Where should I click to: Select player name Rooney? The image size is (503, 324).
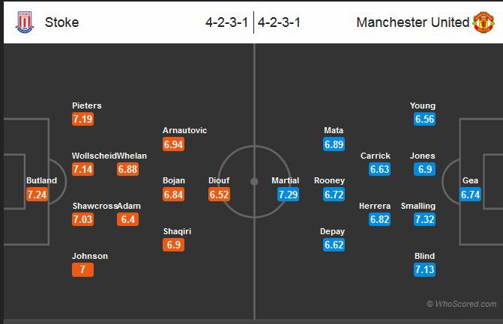330,180
